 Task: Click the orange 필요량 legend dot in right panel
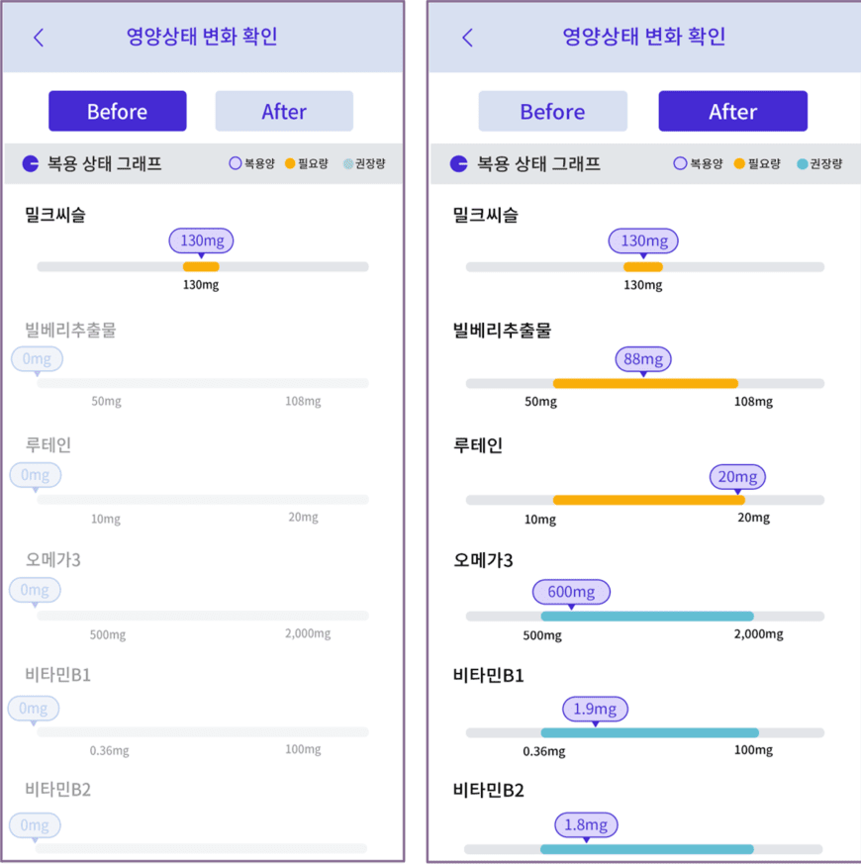click(739, 163)
